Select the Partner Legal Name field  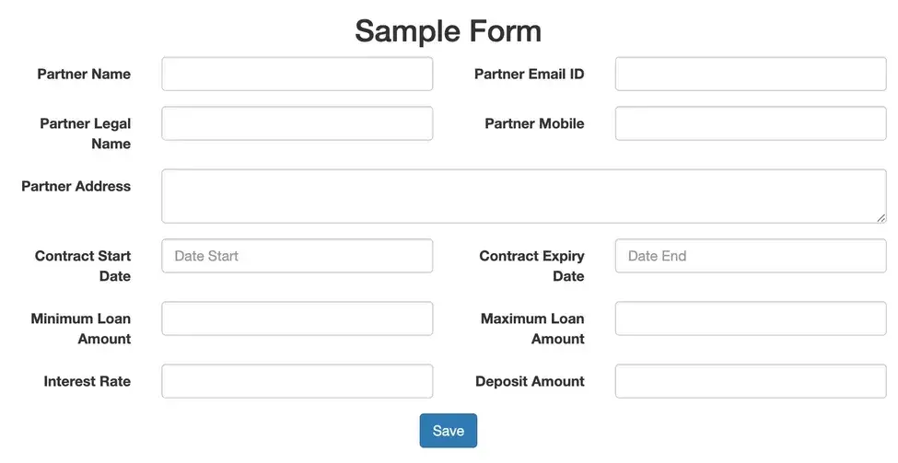pos(297,124)
